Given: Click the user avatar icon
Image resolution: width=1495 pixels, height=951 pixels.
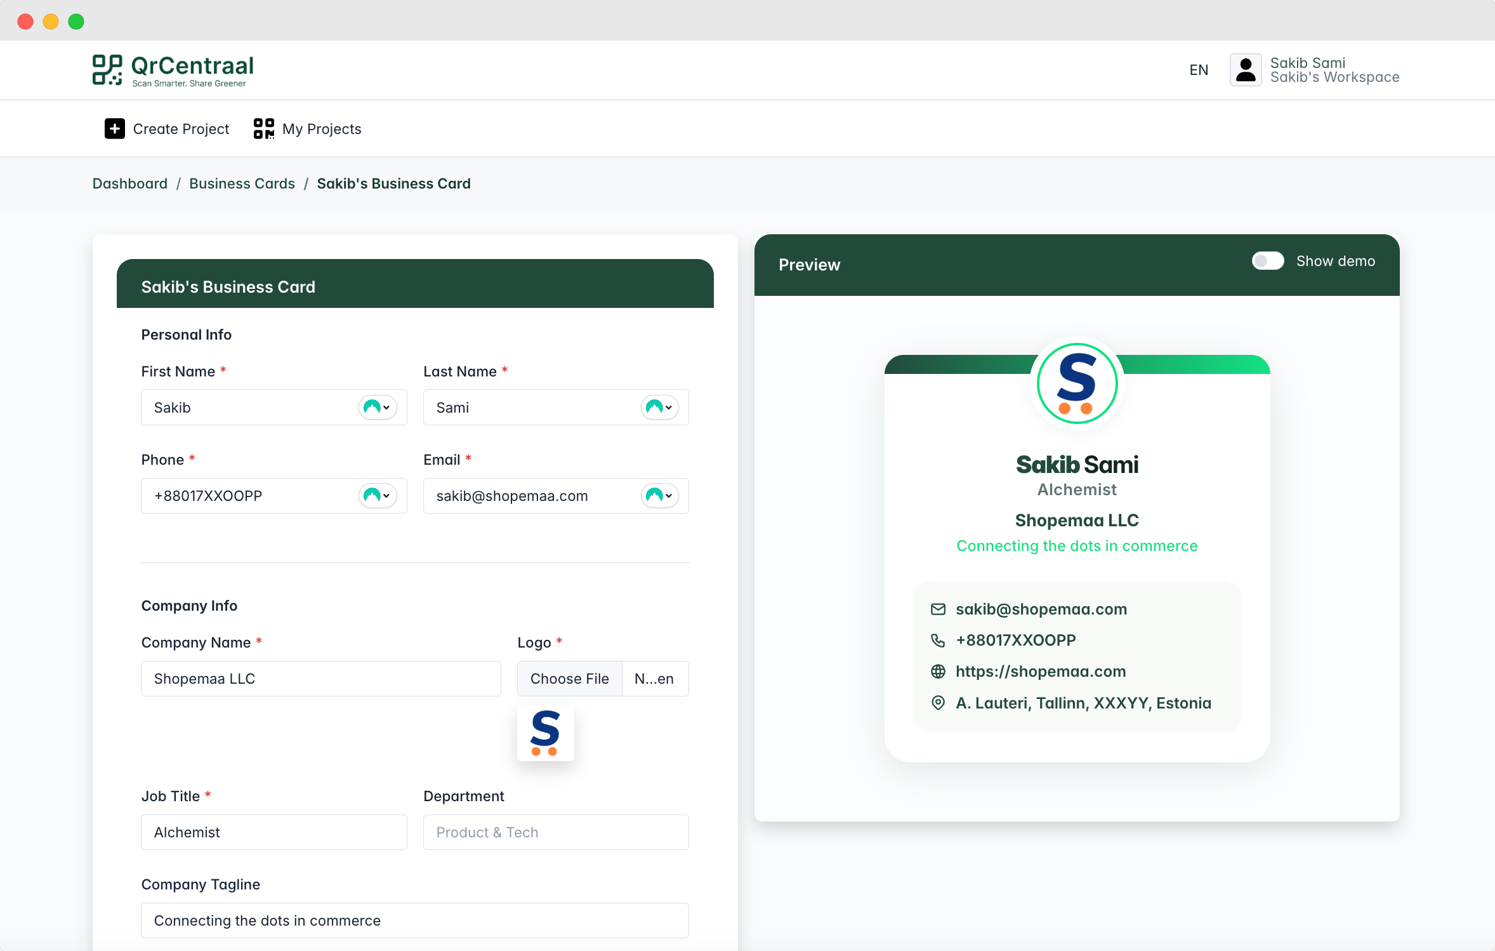Looking at the screenshot, I should point(1245,70).
